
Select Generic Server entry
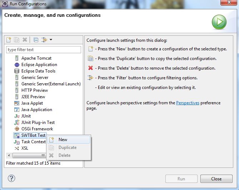click(x=35, y=77)
